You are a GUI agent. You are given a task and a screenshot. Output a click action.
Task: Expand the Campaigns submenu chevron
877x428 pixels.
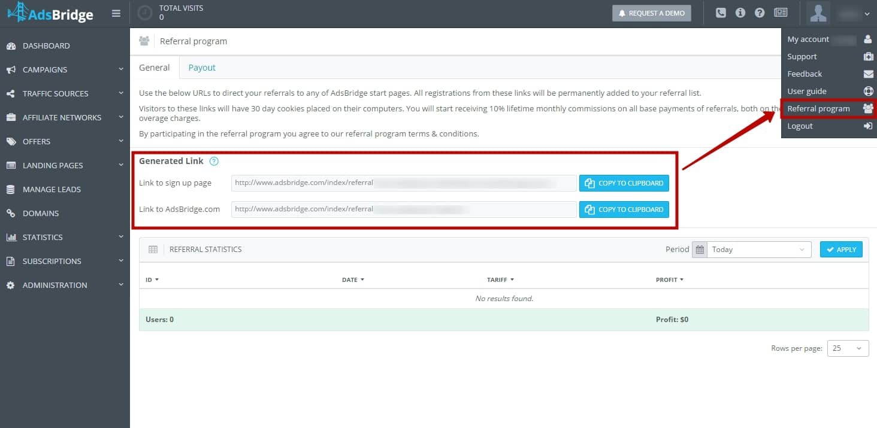pos(121,69)
